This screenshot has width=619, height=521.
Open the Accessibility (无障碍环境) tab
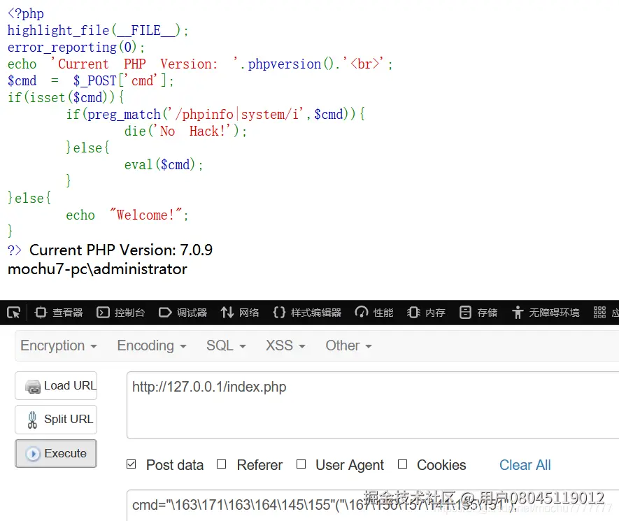tap(546, 313)
